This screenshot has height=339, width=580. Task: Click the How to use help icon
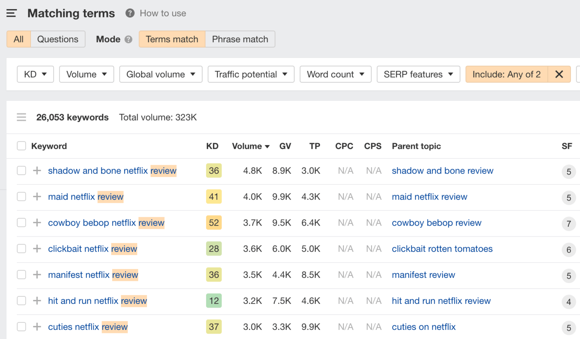coord(130,13)
